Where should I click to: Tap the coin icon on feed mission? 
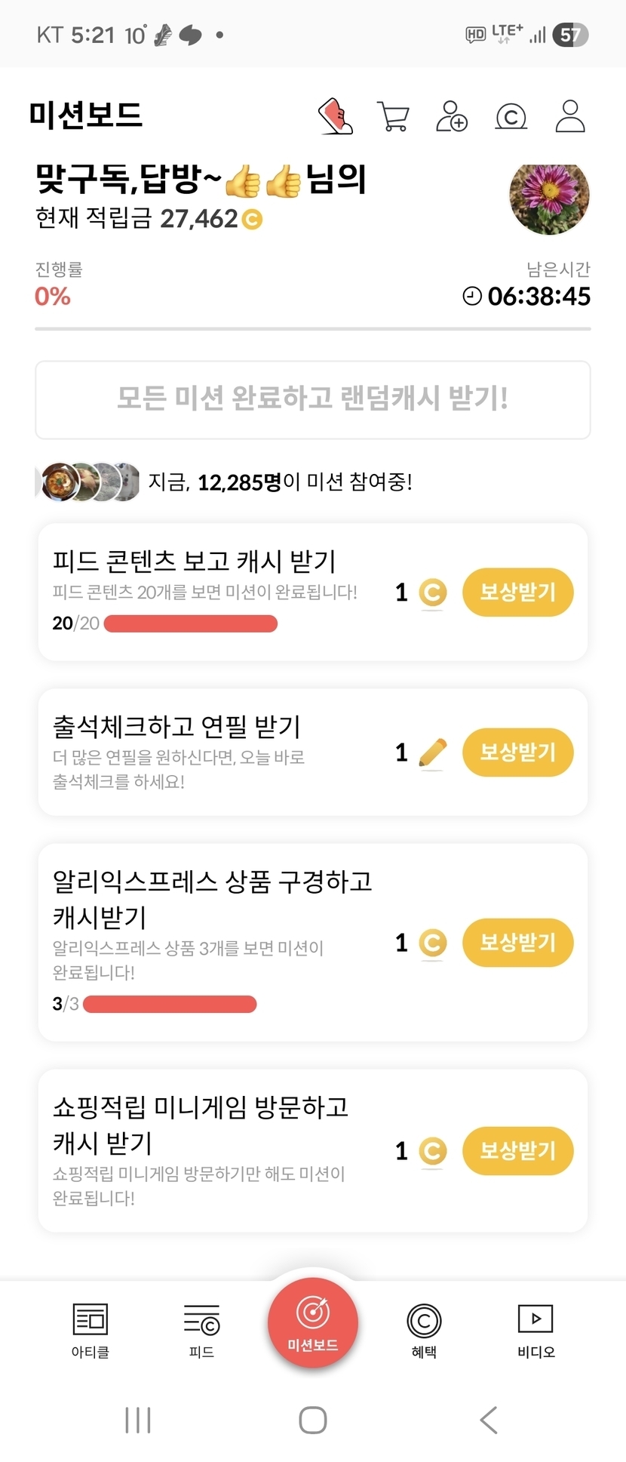(432, 592)
